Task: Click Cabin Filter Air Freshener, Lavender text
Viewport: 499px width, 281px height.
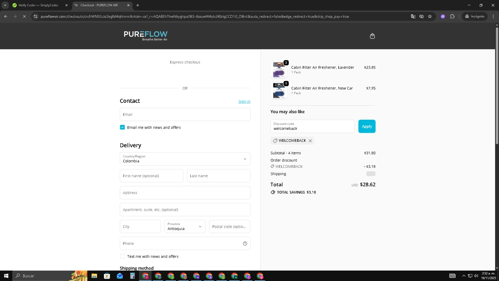Action: tap(323, 67)
